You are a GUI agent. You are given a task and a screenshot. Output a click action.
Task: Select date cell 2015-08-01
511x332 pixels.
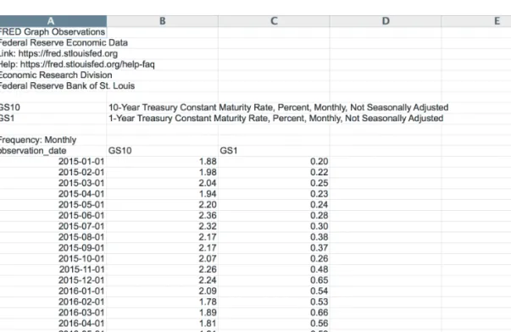click(x=53, y=237)
